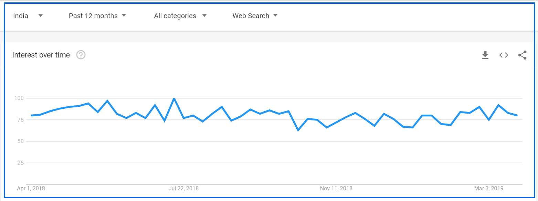This screenshot has height=201, width=538.
Task: Click the lowest dip on the trend line
Action: (298, 130)
